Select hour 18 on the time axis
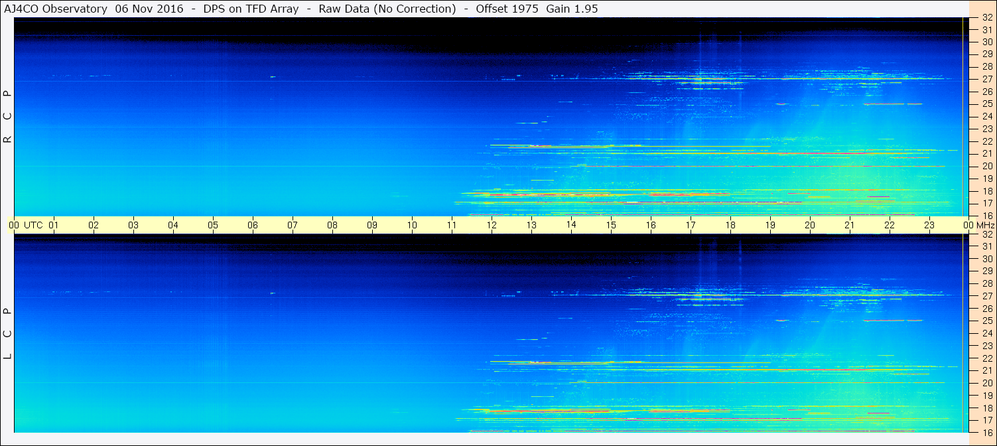The width and height of the screenshot is (997, 446). 730,225
